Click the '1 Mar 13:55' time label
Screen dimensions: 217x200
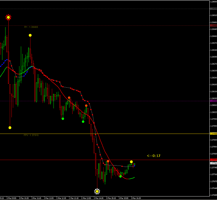[x=86, y=198]
